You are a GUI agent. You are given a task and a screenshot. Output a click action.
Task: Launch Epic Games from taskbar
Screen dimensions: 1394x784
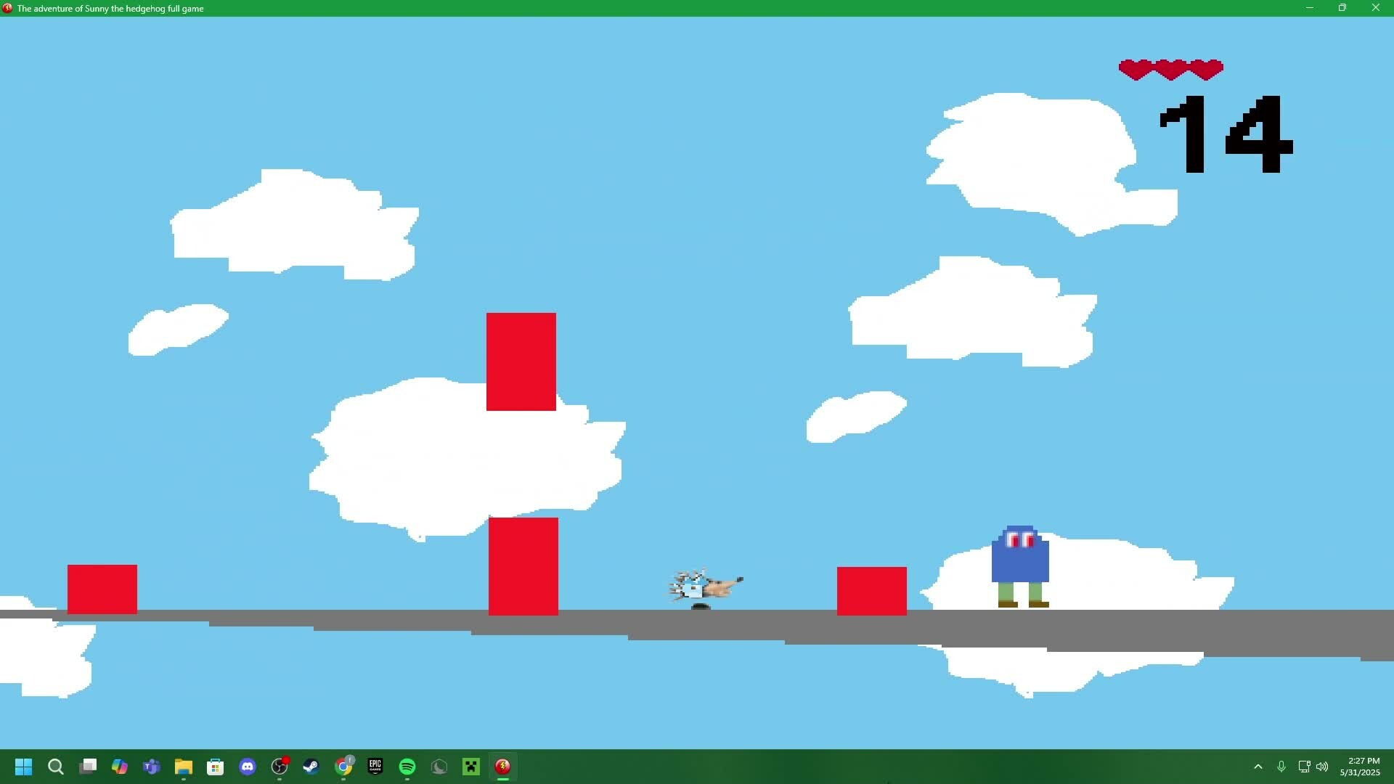[x=375, y=767]
